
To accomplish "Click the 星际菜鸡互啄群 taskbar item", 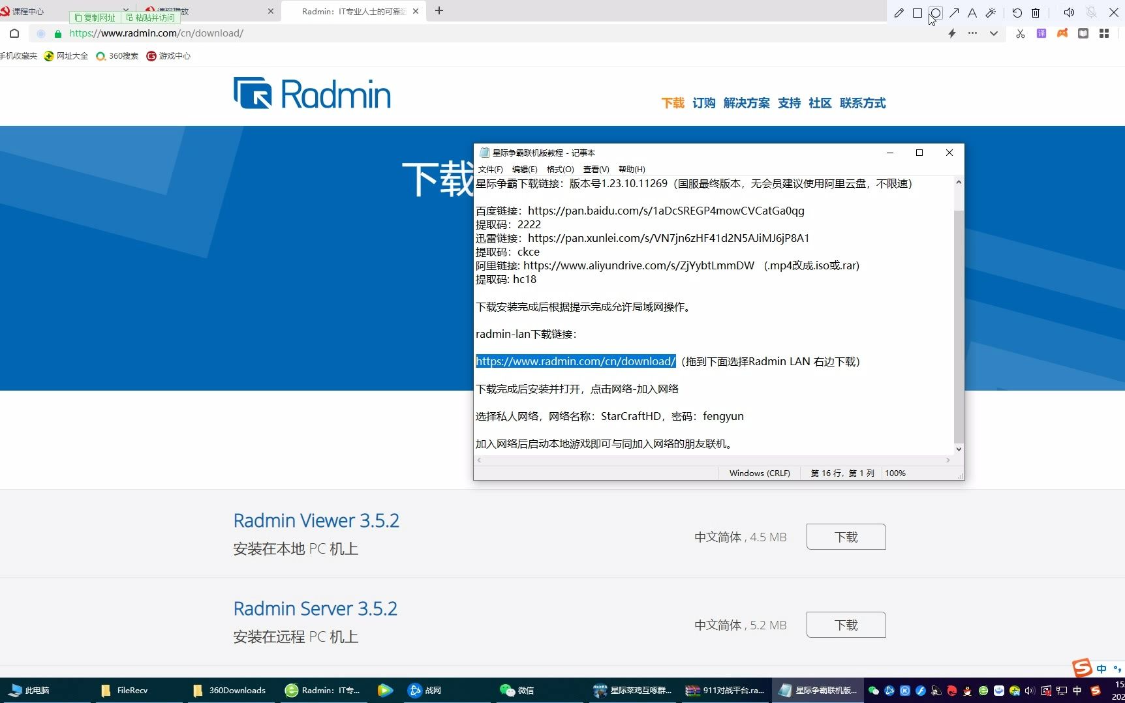I will click(632, 691).
